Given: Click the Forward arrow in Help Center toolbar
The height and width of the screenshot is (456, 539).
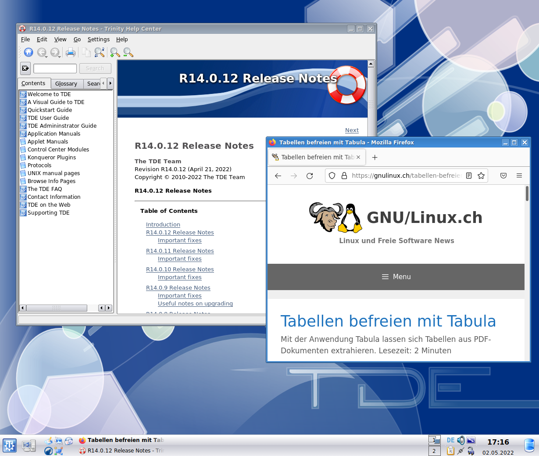Looking at the screenshot, I should tap(54, 52).
